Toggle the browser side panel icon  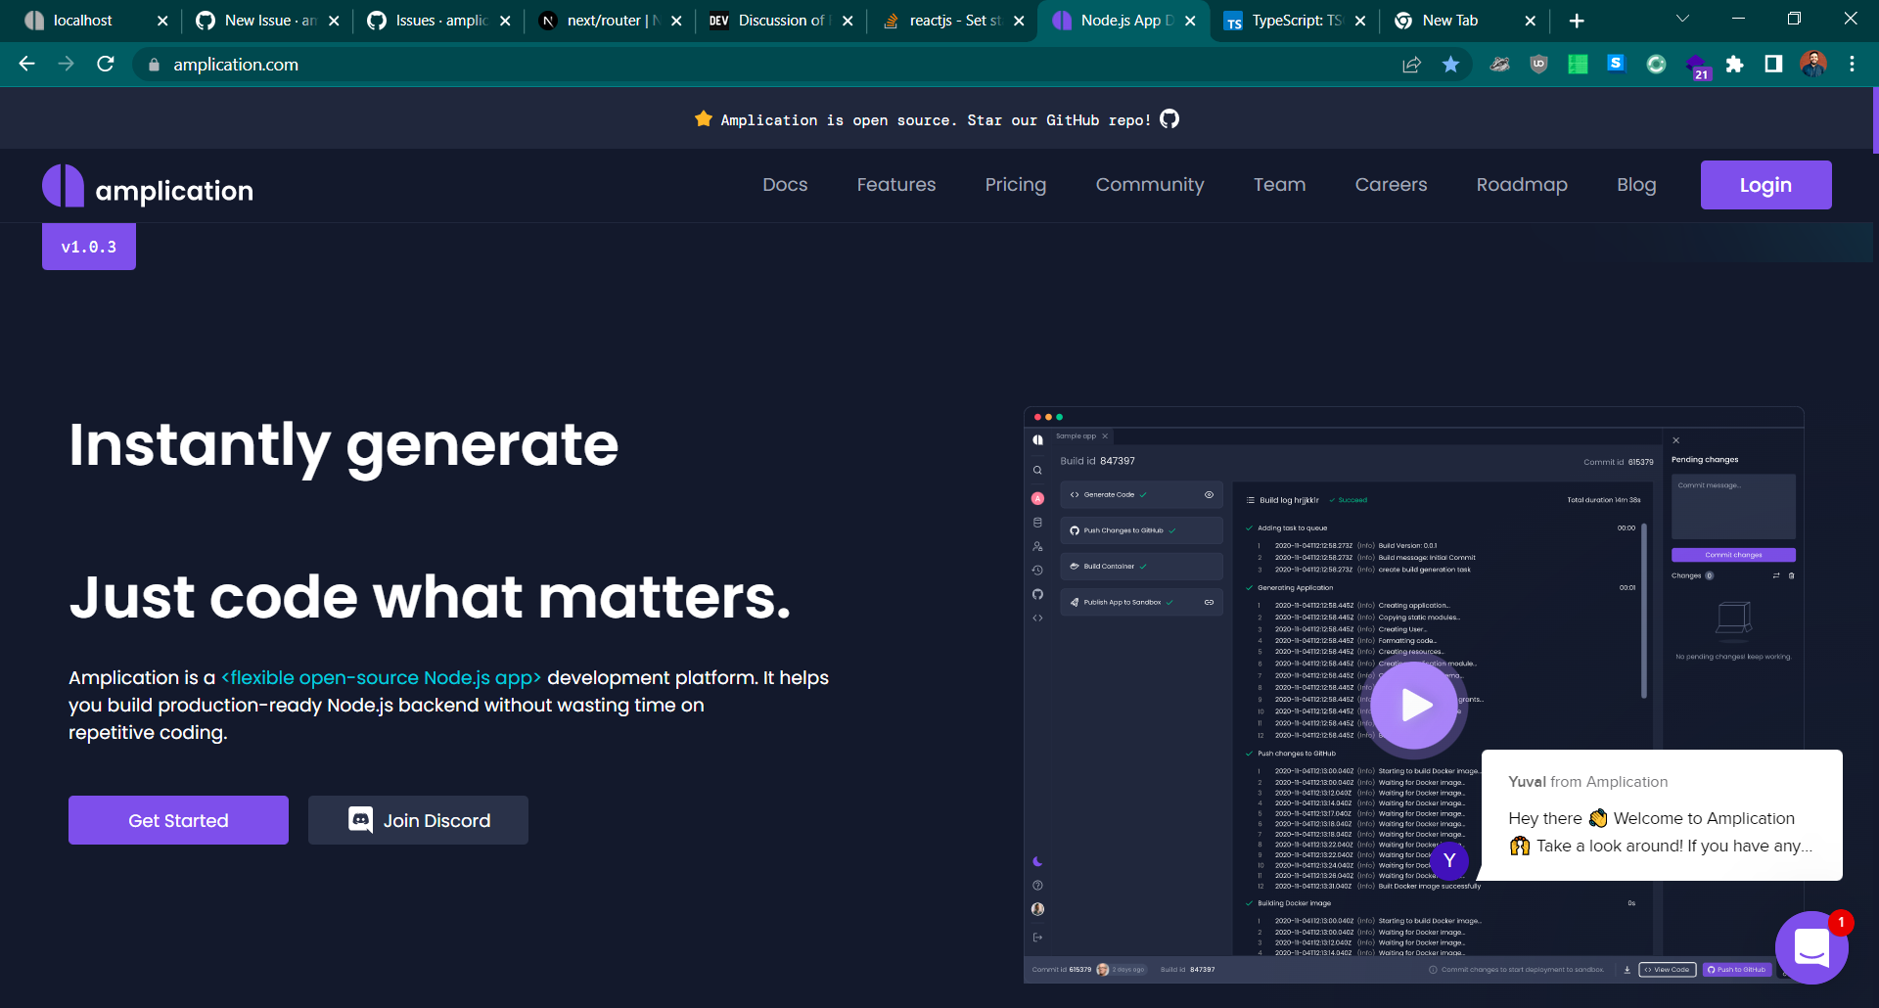click(1773, 65)
